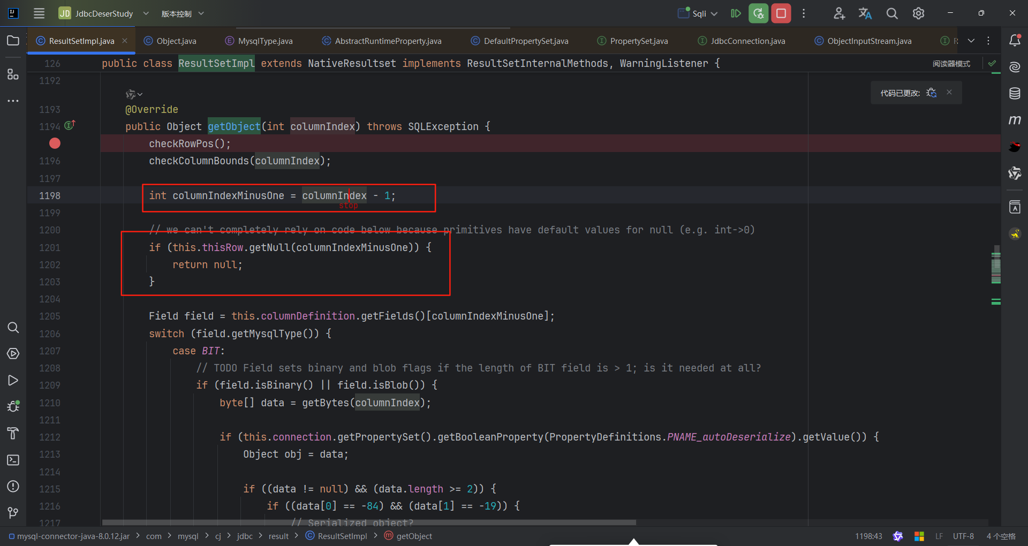Open the version control dropdown

pyautogui.click(x=183, y=13)
